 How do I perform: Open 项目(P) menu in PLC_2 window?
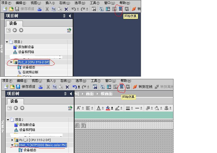6,3
